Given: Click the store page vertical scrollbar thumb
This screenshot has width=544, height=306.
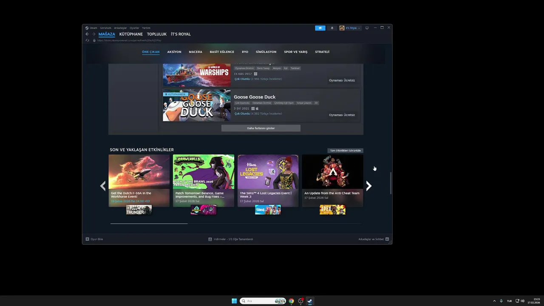Looking at the screenshot, I should click(x=390, y=183).
